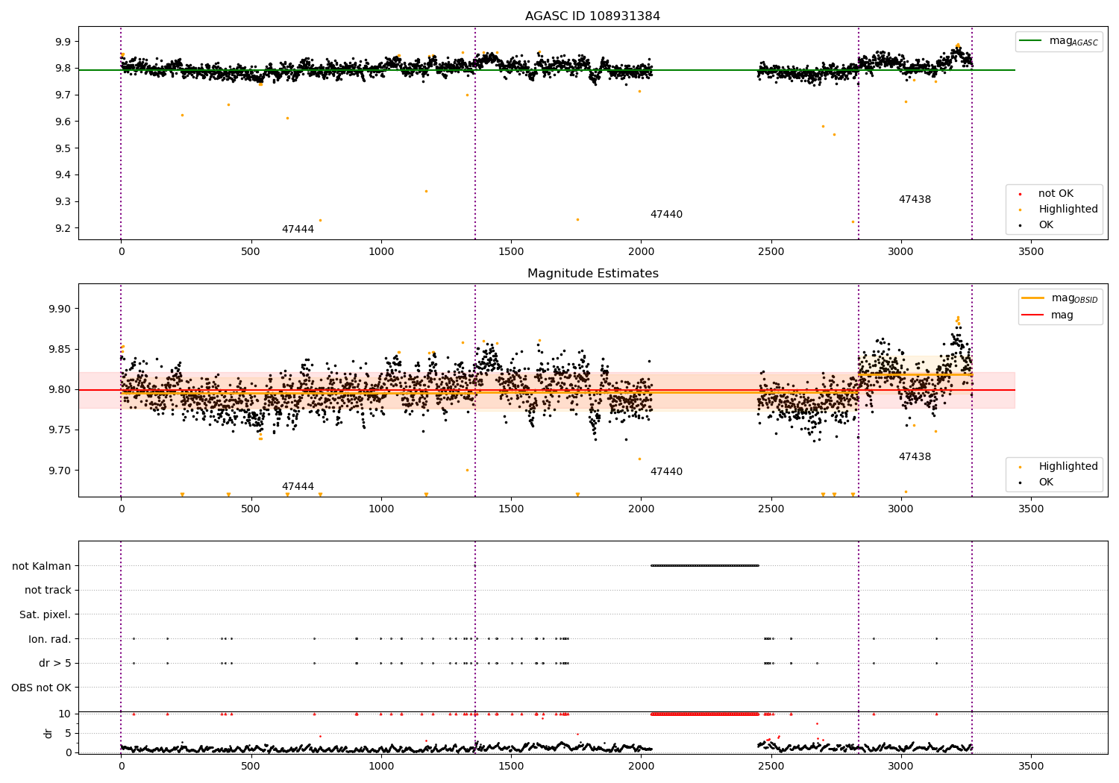Click annotation "47440" in the AGASC ID plot
The image size is (1119, 783).
tap(666, 215)
